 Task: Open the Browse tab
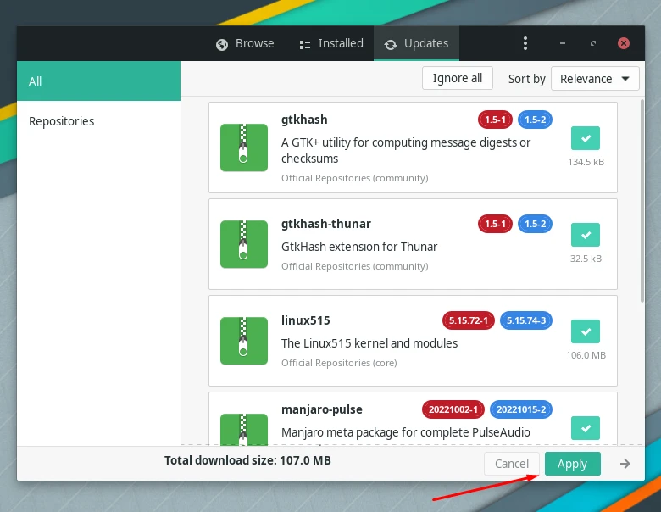[245, 43]
